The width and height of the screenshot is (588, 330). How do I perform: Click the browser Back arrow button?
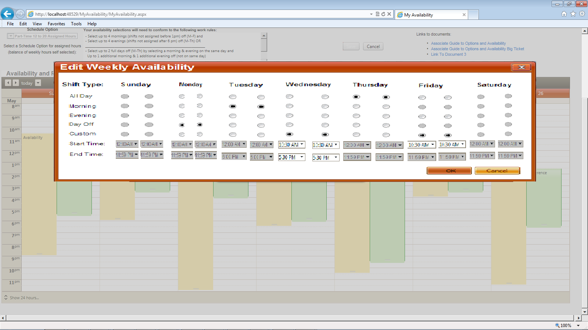tap(7, 14)
